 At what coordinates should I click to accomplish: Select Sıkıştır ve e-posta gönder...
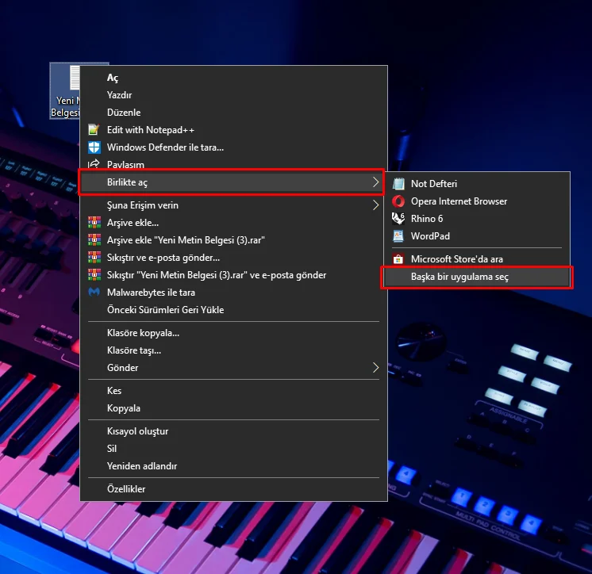pos(233,257)
